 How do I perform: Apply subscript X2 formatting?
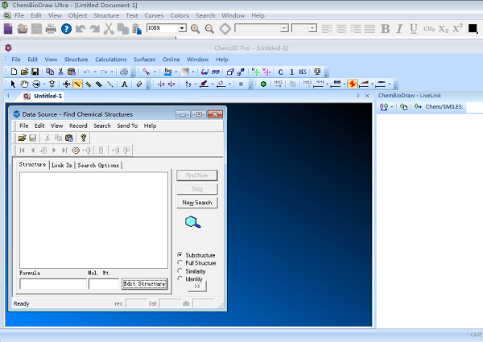[444, 29]
